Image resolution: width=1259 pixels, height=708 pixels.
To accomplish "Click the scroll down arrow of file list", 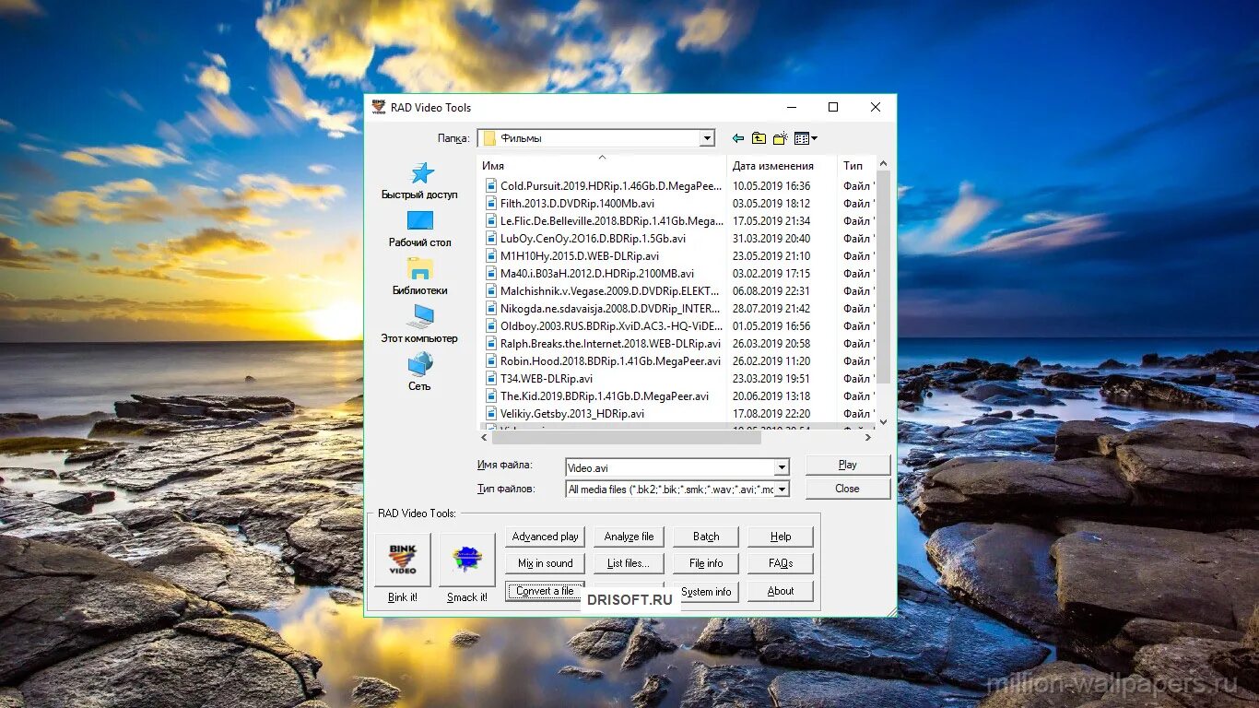I will click(883, 422).
